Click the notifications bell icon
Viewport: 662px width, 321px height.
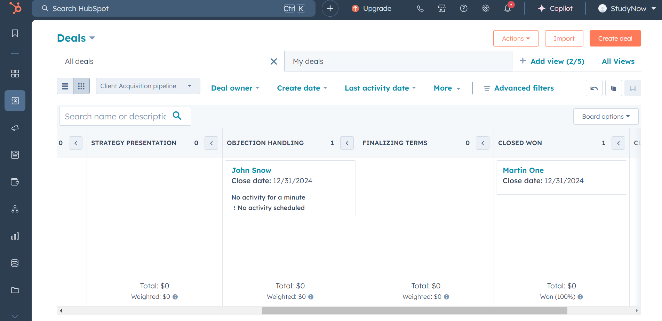click(508, 9)
